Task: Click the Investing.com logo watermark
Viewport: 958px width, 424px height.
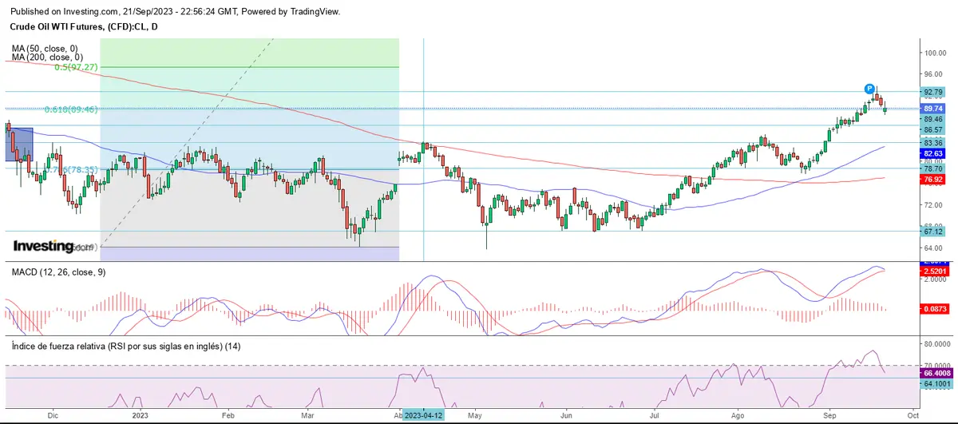Action: [53, 246]
